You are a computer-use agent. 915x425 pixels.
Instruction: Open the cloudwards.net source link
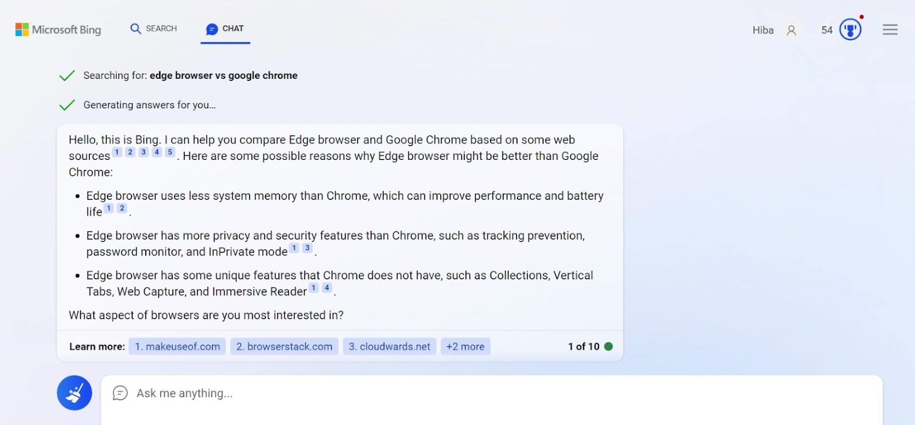click(389, 347)
